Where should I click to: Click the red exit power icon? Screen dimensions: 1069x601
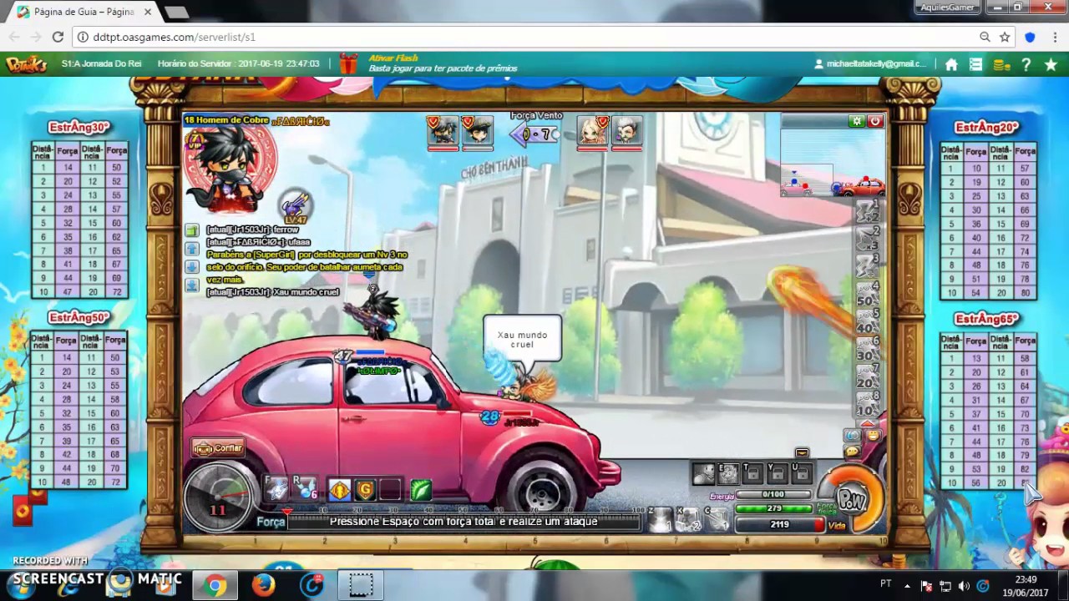pyautogui.click(x=875, y=122)
